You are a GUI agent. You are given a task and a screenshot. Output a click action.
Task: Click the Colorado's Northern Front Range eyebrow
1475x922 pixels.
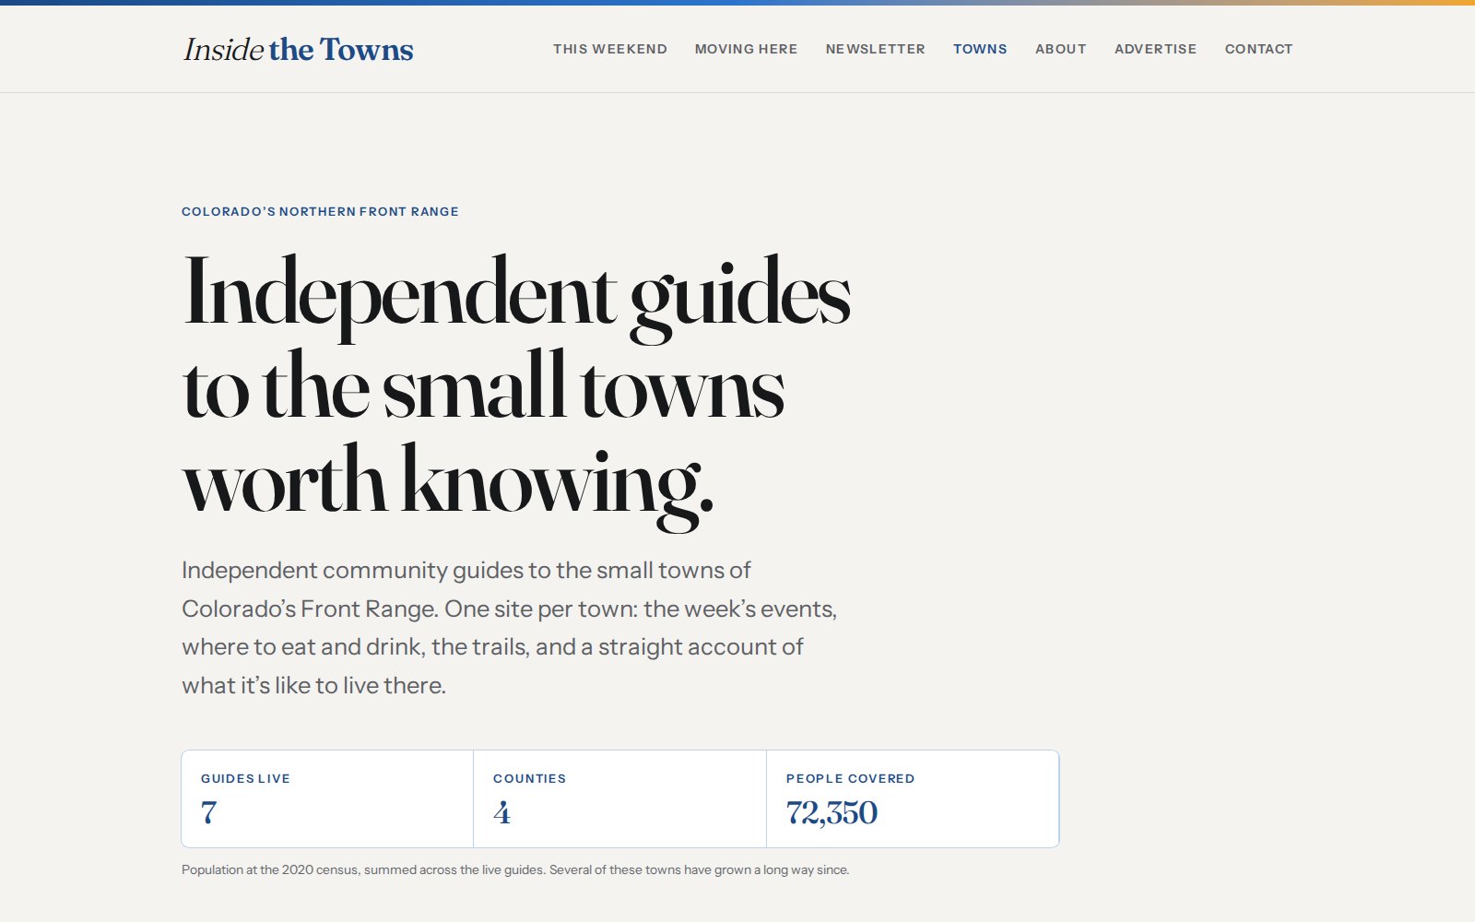coord(320,211)
